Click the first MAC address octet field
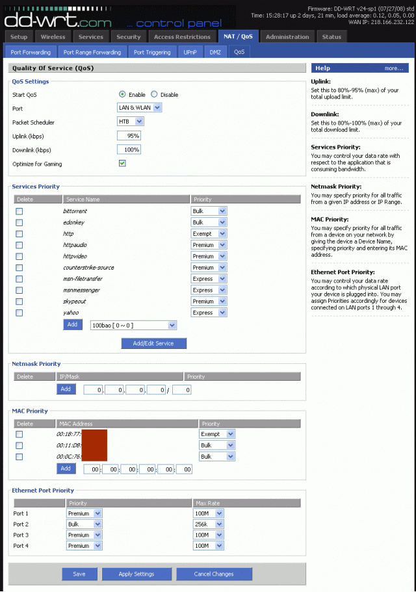Viewport: 416px width, 592px height. 92,469
